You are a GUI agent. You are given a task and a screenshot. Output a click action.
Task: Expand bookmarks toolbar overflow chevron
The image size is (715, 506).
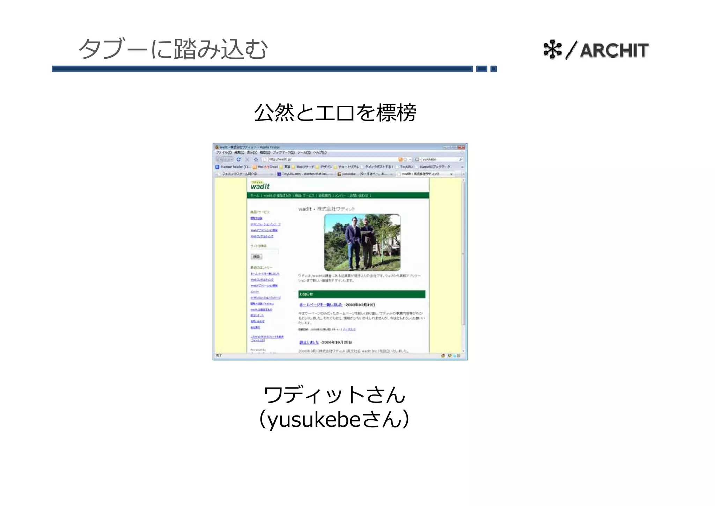462,167
